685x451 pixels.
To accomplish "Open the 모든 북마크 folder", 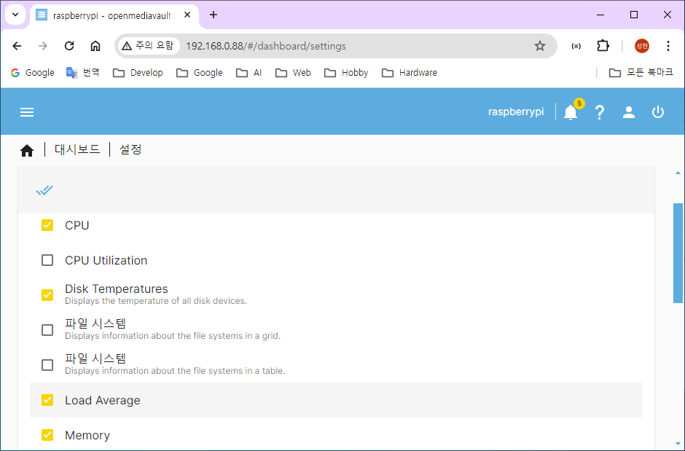I will 641,72.
